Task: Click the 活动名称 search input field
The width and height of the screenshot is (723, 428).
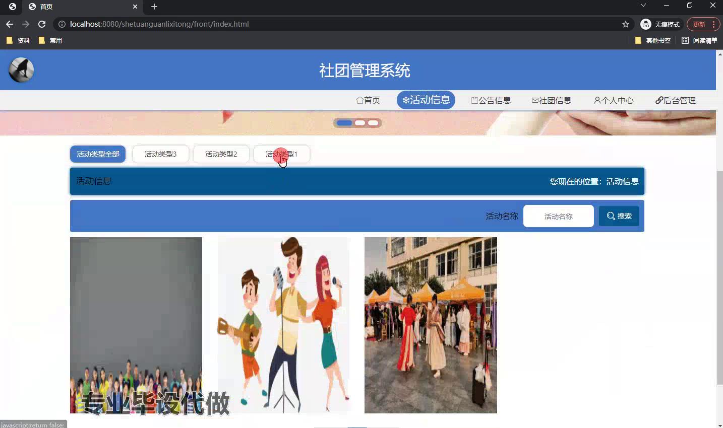Action: pos(558,217)
